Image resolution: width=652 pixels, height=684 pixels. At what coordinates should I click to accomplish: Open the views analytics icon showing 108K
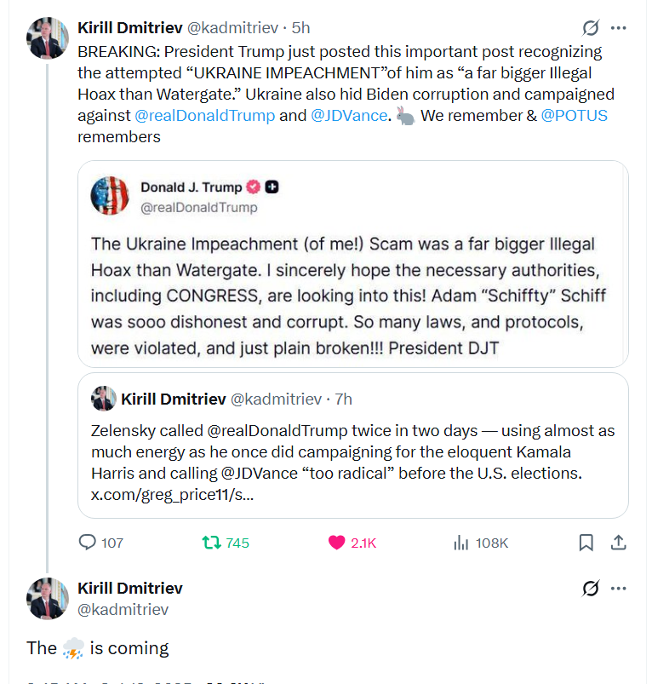pyautogui.click(x=460, y=543)
